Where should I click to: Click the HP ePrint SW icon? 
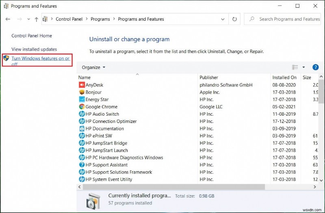[82, 136]
